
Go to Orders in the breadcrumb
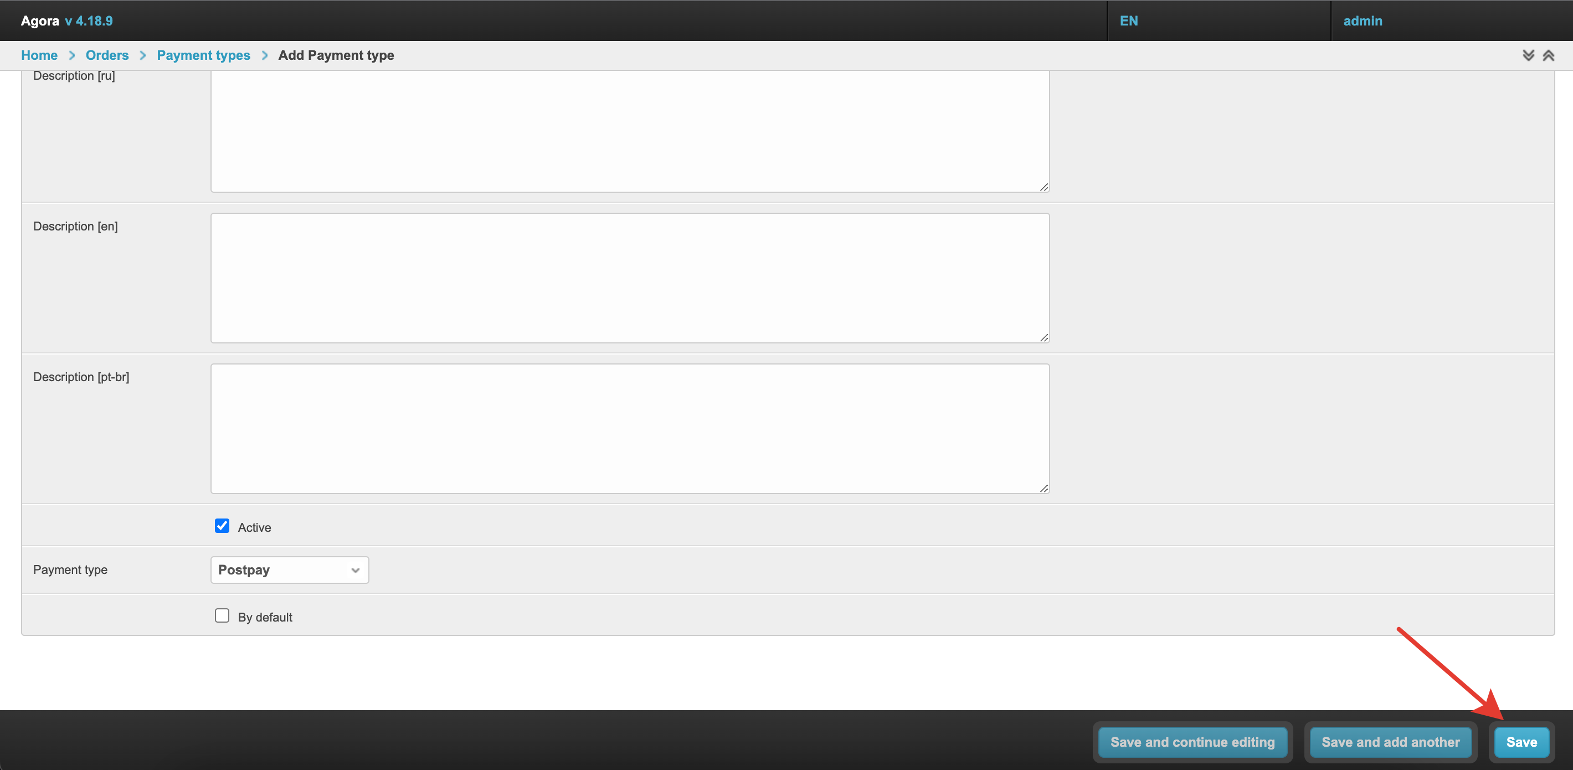click(107, 55)
